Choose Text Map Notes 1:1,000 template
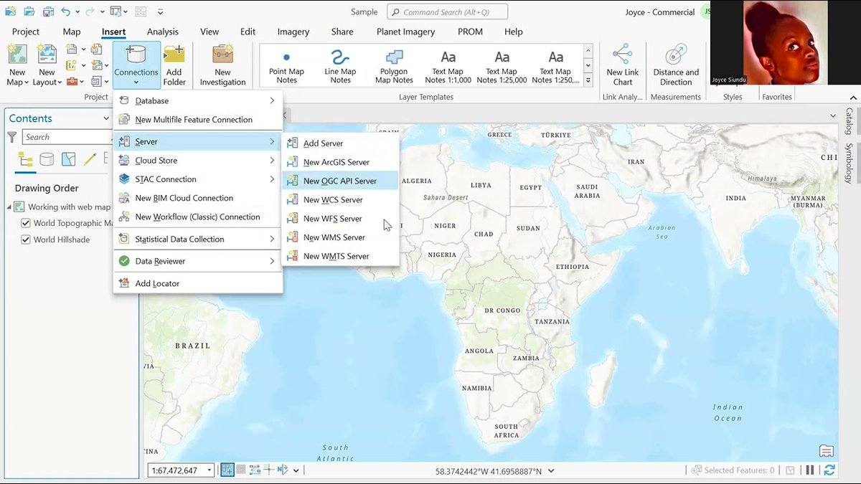 pyautogui.click(x=448, y=65)
